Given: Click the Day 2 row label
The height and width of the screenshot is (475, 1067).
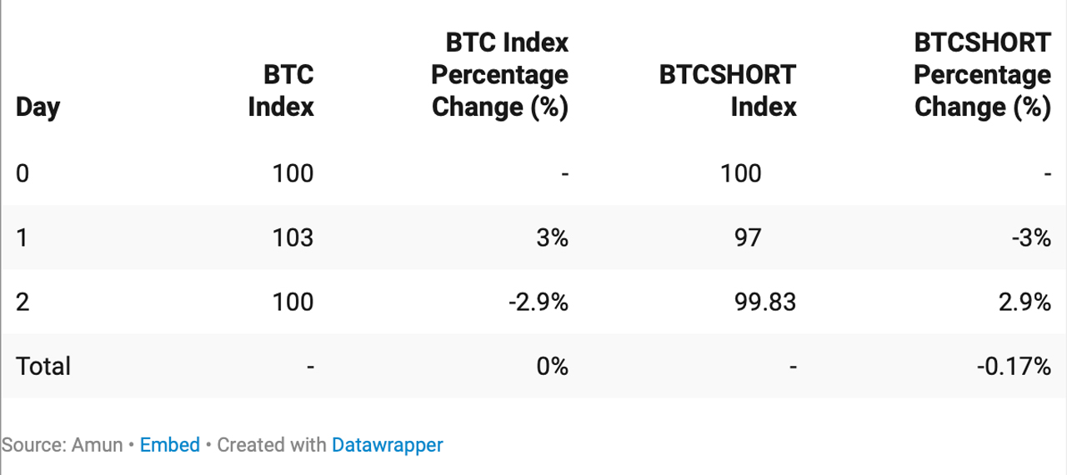Looking at the screenshot, I should click(23, 302).
